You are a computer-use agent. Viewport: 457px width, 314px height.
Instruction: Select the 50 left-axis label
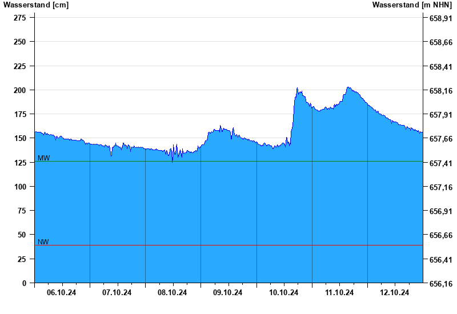point(22,235)
